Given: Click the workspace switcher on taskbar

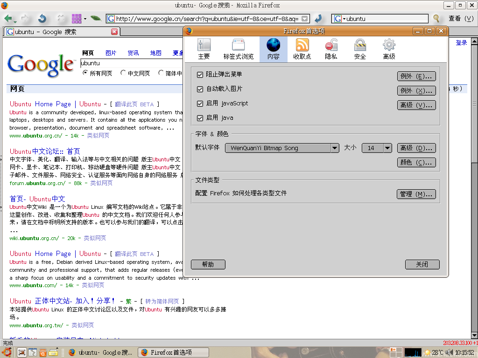Looking at the screenshot, I should [x=396, y=352].
